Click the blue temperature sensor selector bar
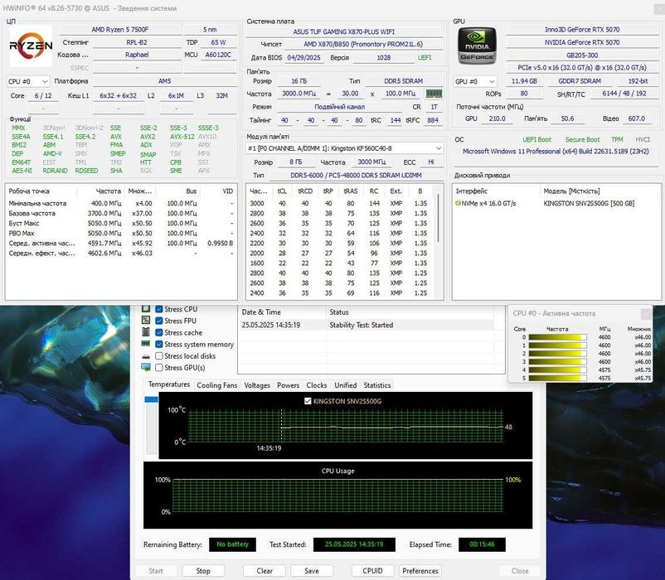The height and width of the screenshot is (580, 665). (x=152, y=399)
